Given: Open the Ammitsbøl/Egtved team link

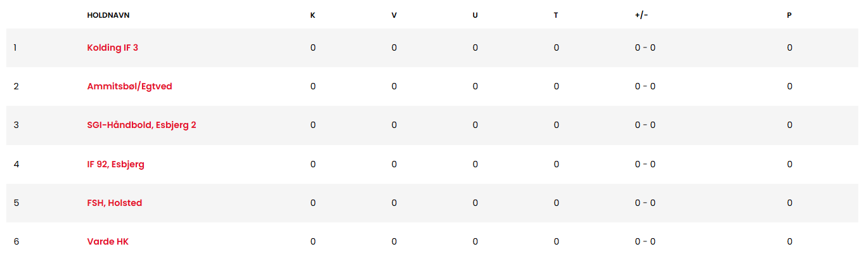Looking at the screenshot, I should click(x=129, y=86).
